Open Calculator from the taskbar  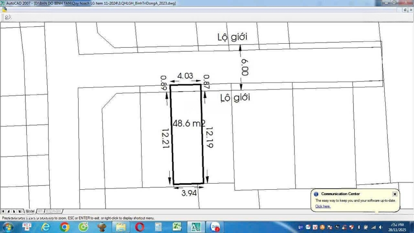pyautogui.click(x=158, y=227)
